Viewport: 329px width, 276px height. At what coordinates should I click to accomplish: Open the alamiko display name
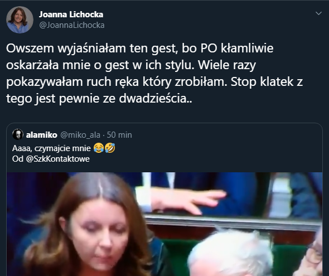coord(42,135)
